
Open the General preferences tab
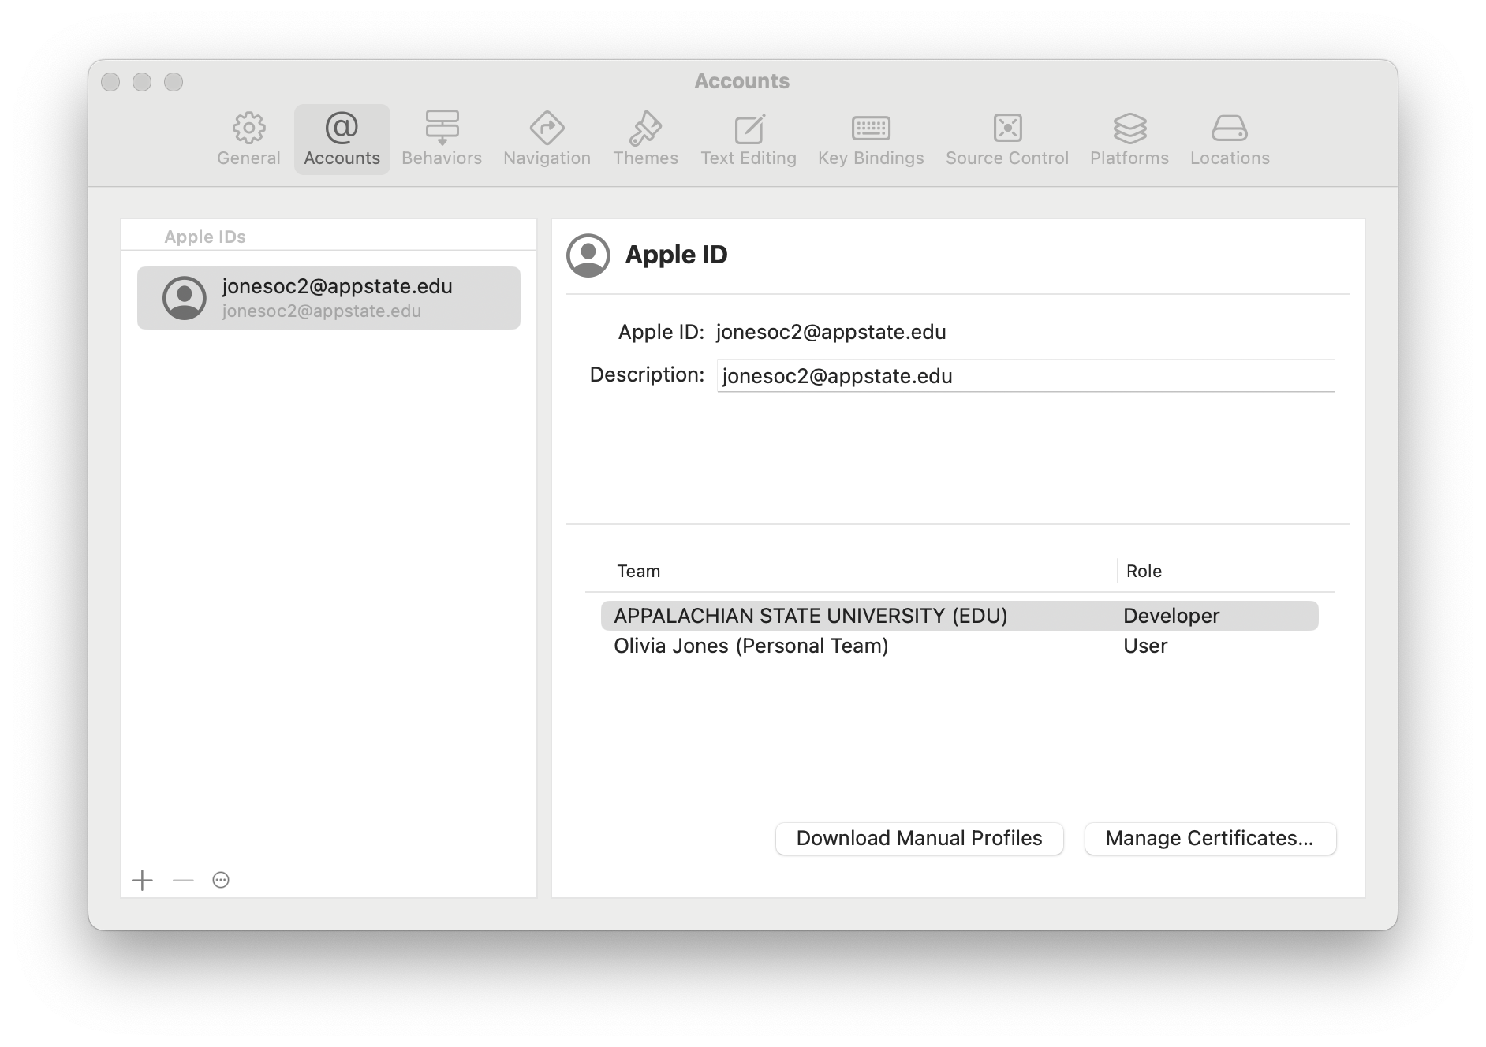248,139
